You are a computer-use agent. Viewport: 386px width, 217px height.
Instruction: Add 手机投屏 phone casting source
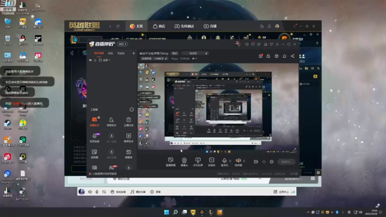[x=198, y=162]
